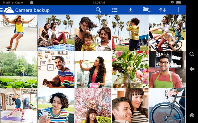The width and height of the screenshot is (198, 123).
Task: Tap the Wi-Fi status icon
Action: [172, 3]
